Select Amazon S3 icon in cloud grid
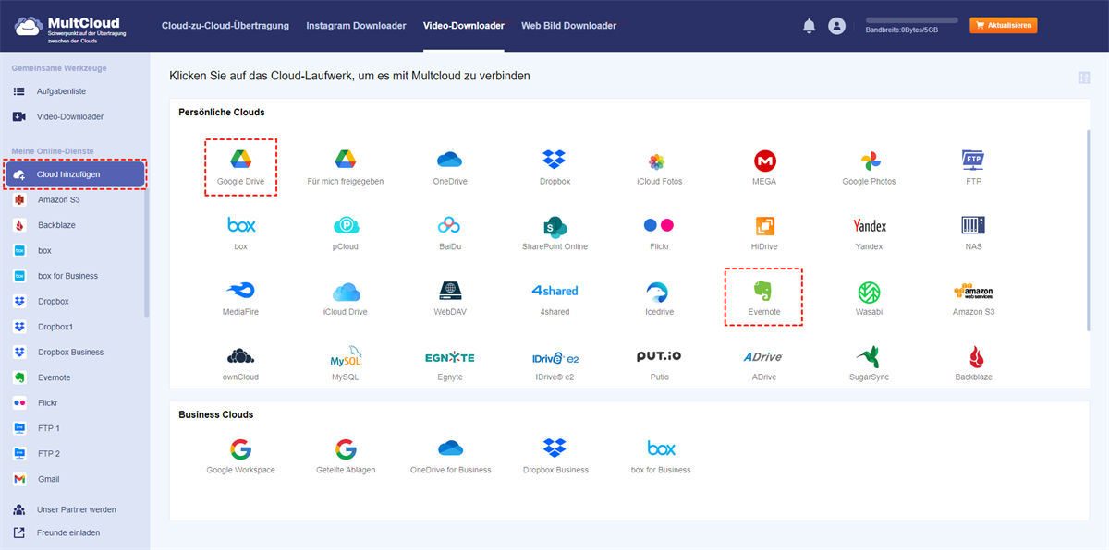This screenshot has height=550, width=1109. [973, 292]
